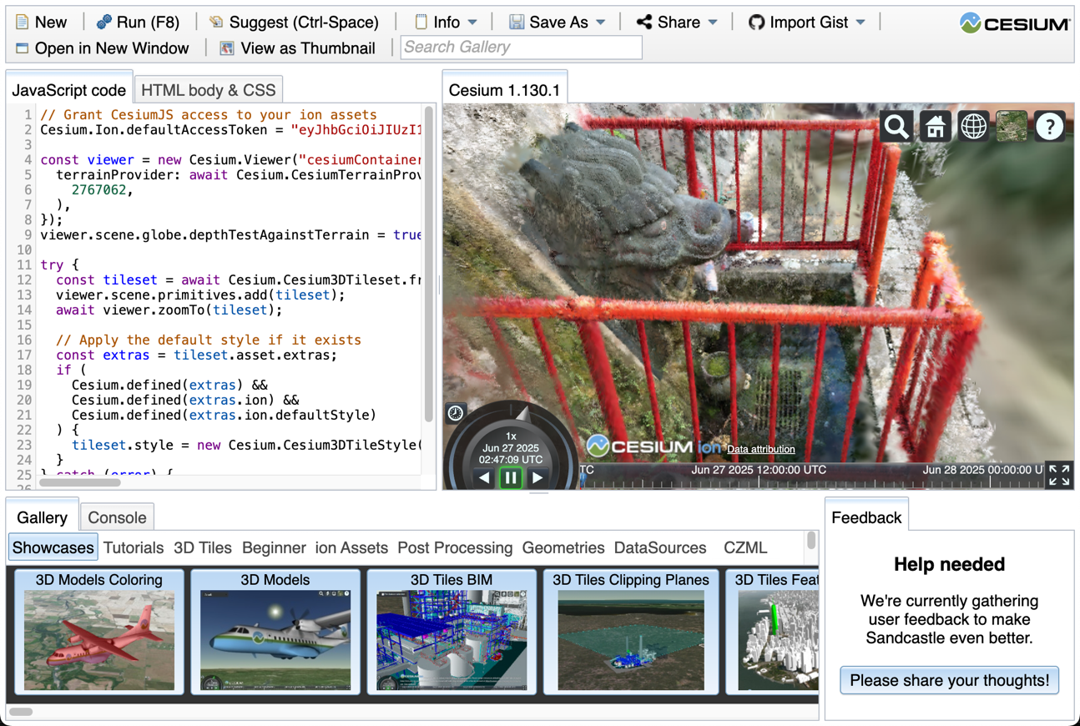Viewport: 1080px width, 726px height.
Task: Open Cesium navigation help
Action: (x=1049, y=126)
